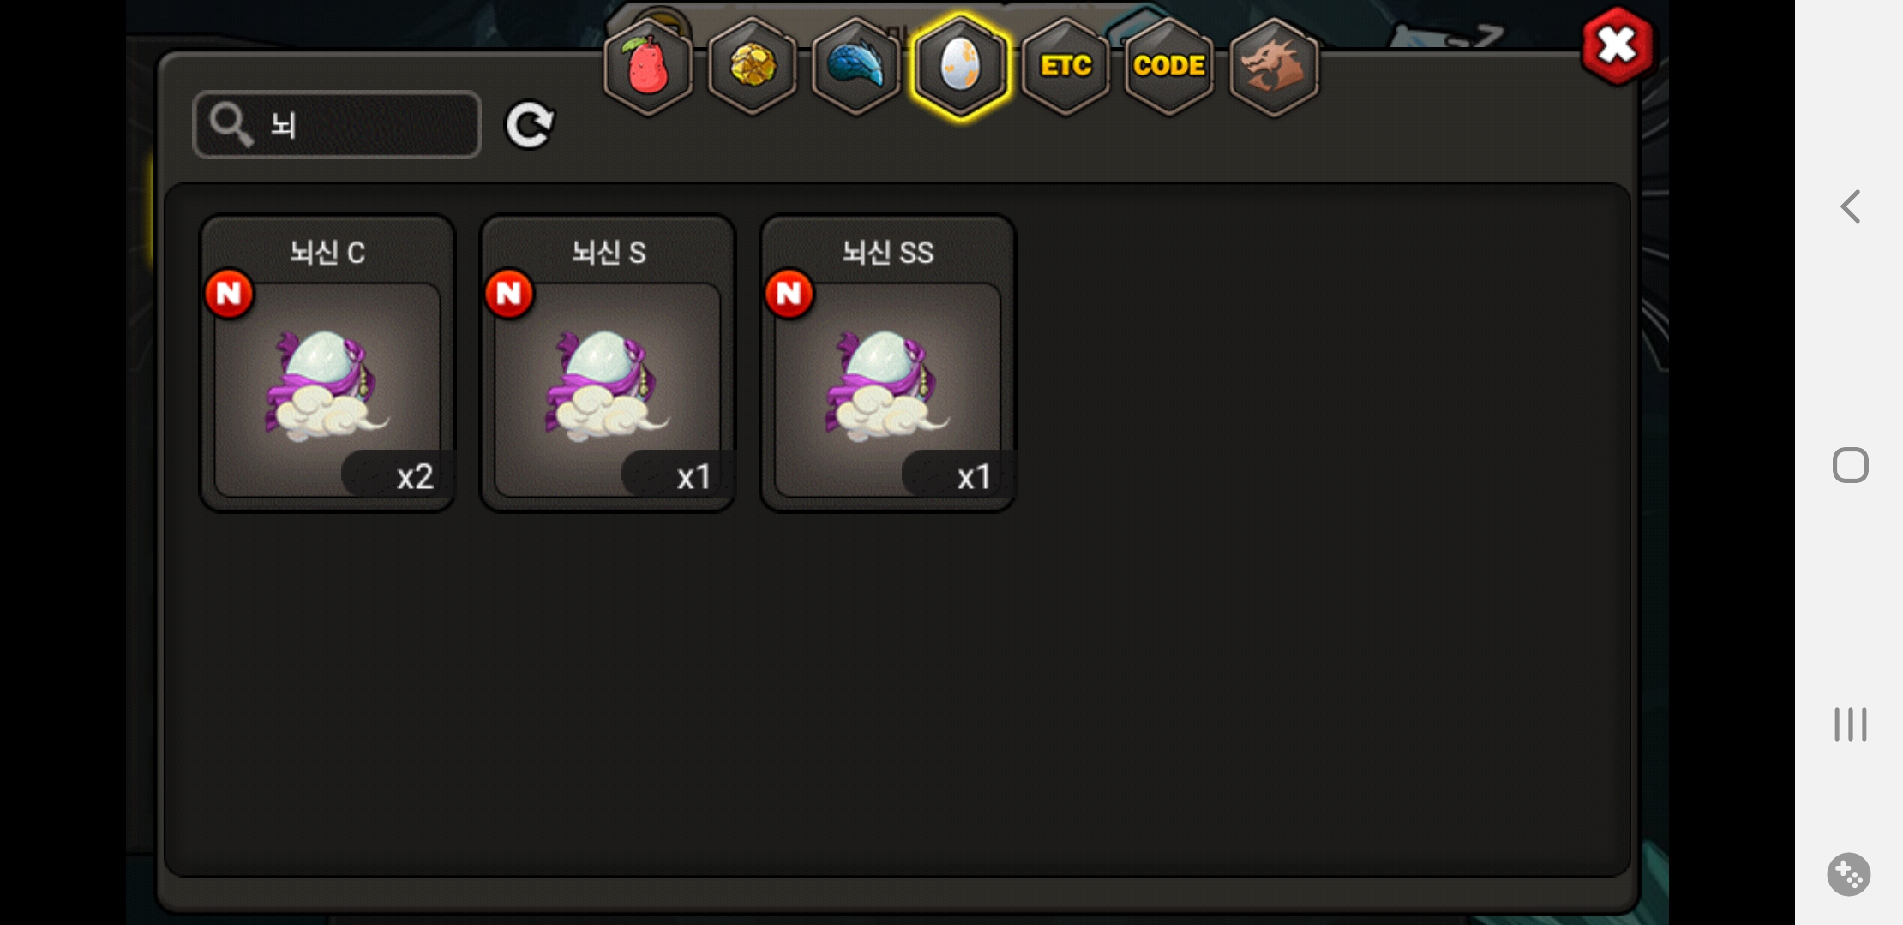Open the CODE tab
The image size is (1903, 925).
click(1169, 66)
